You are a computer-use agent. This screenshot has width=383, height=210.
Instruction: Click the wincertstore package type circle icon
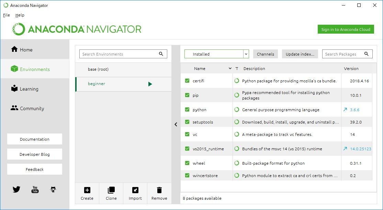click(236, 175)
